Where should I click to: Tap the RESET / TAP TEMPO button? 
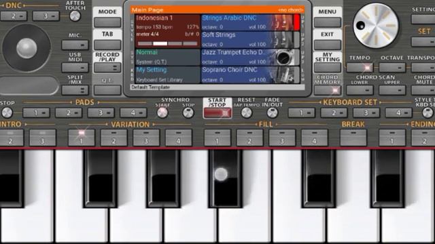coord(246,113)
